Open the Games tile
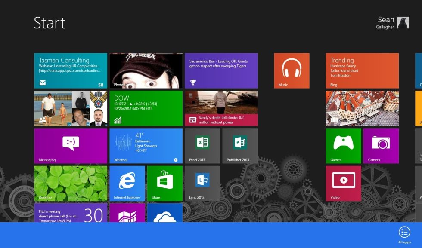 [343, 145]
